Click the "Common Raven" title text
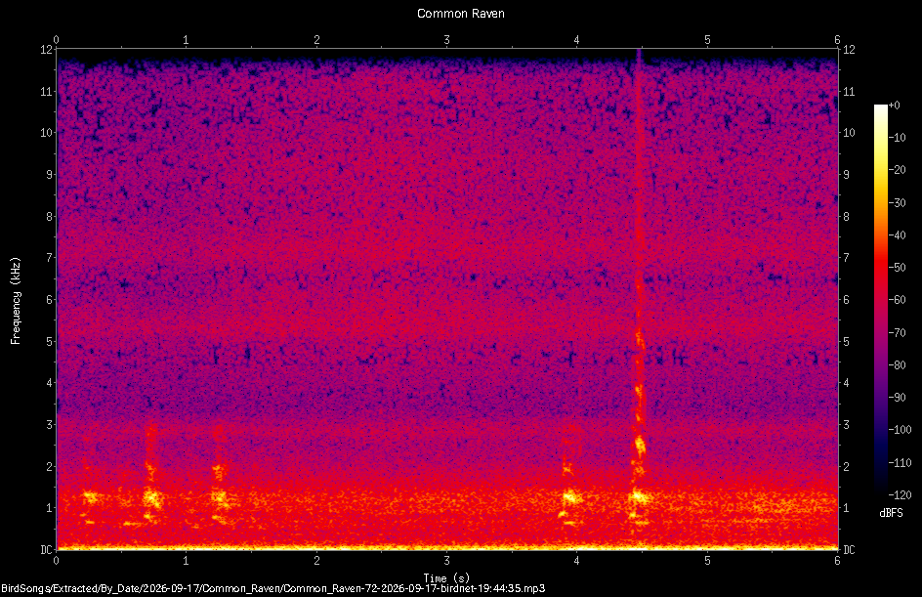Screen dimensions: 922x597 click(x=460, y=14)
